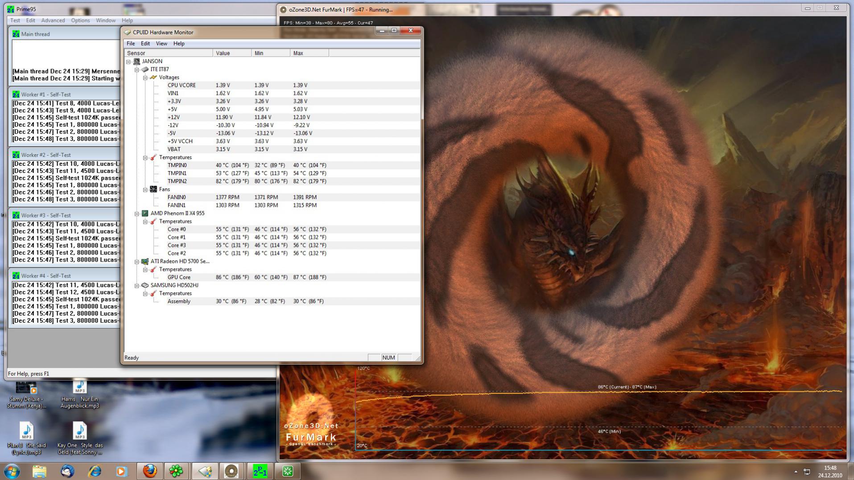Click the Prime95 title bar icon
The height and width of the screenshot is (480, 854).
pos(10,9)
